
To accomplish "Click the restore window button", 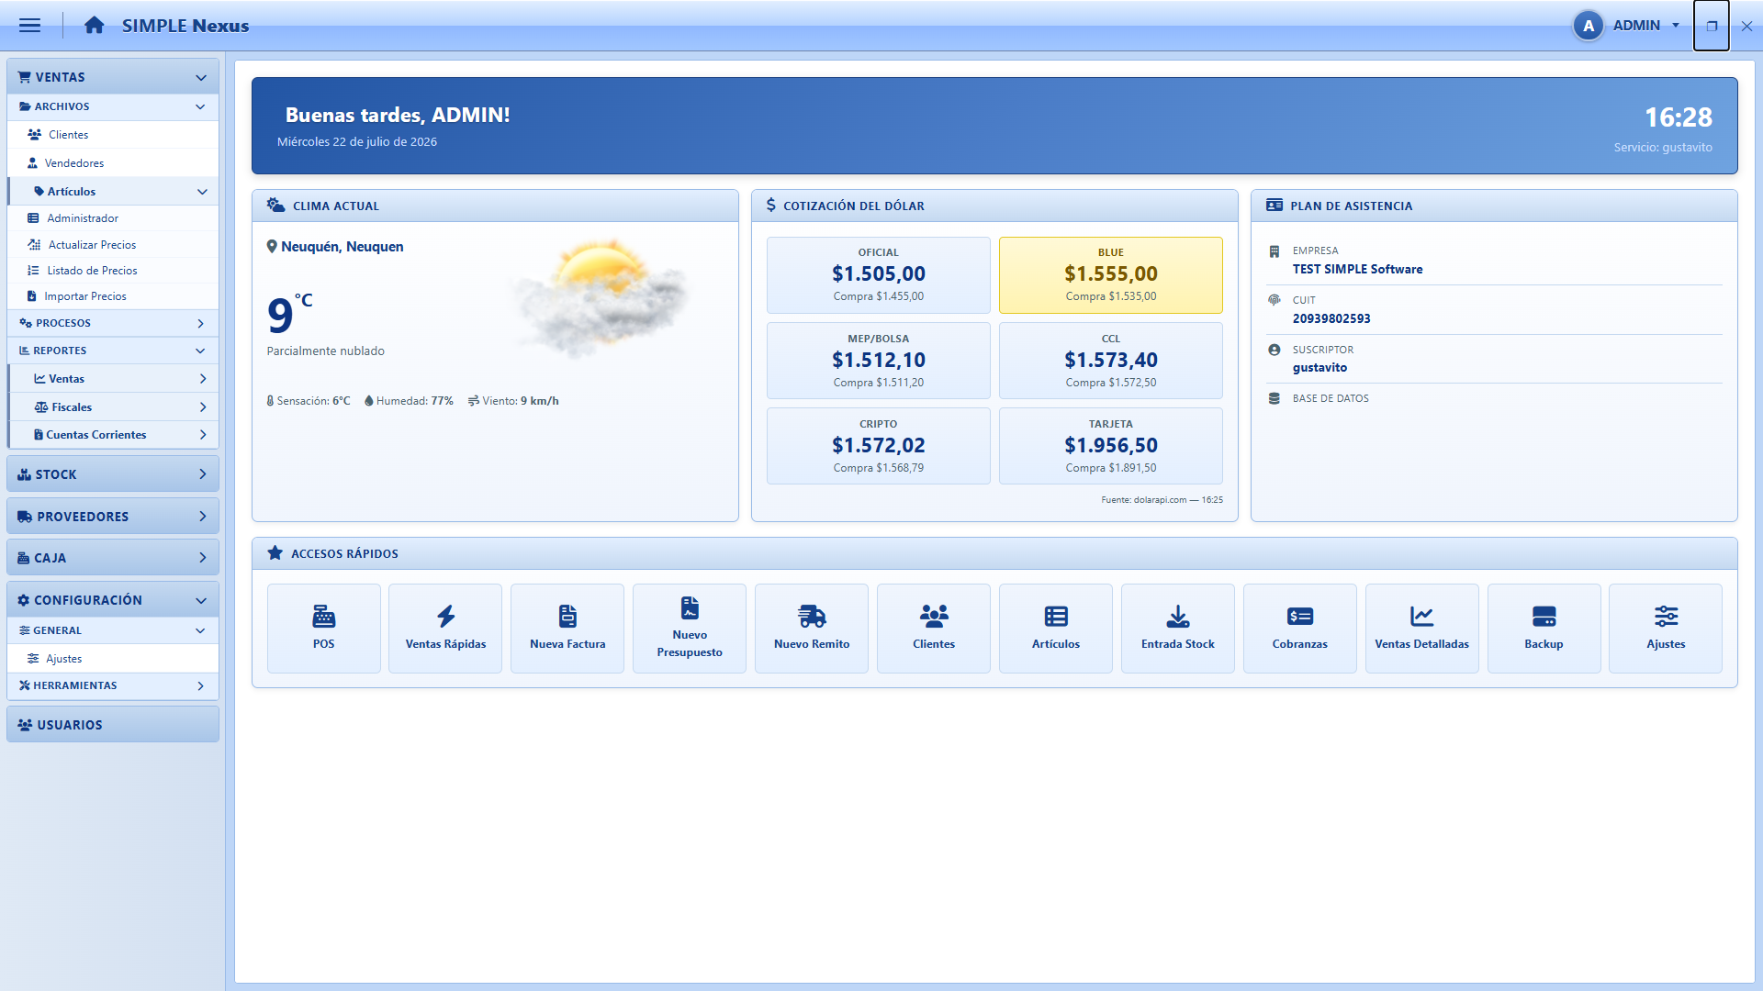I will [x=1712, y=26].
